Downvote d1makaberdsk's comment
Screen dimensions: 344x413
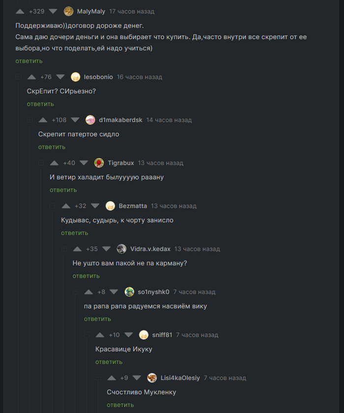pos(75,120)
